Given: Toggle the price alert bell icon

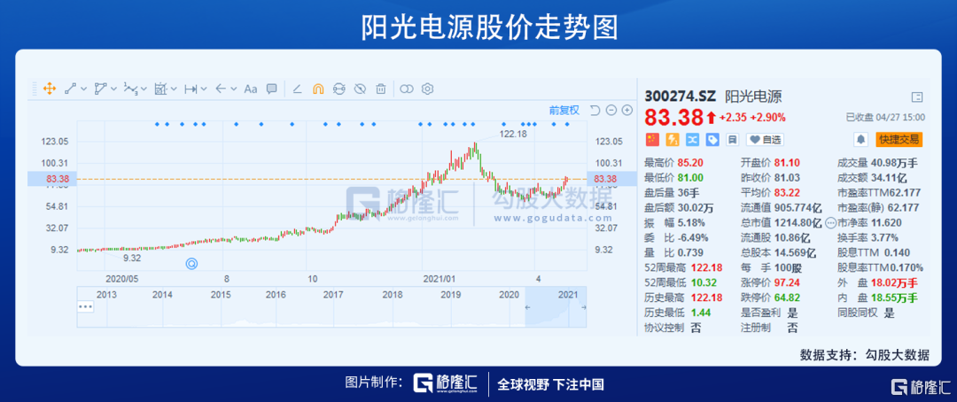Looking at the screenshot, I should click(x=860, y=140).
